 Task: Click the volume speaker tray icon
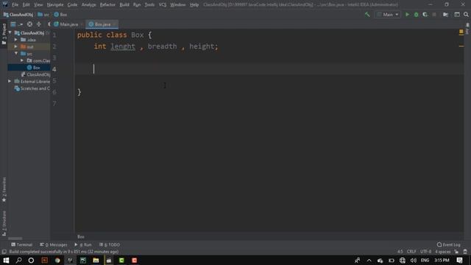(x=414, y=260)
